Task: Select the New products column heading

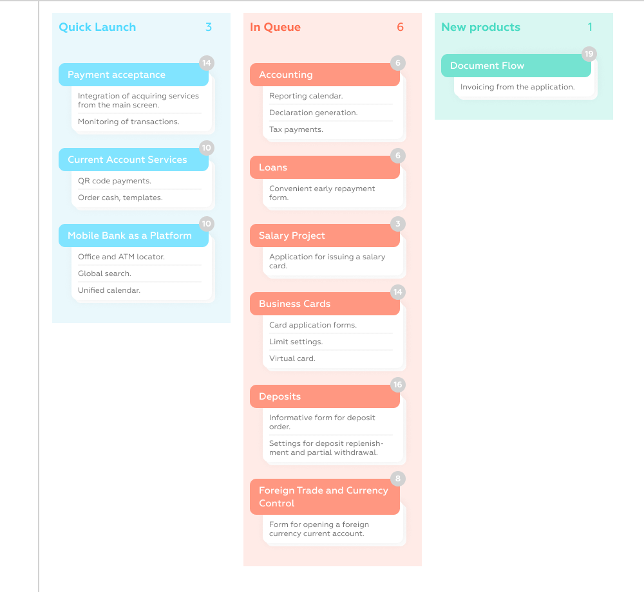Action: tap(480, 27)
